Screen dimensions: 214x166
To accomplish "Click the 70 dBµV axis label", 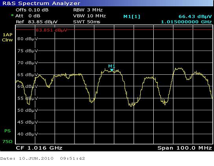I will coord(28,63).
